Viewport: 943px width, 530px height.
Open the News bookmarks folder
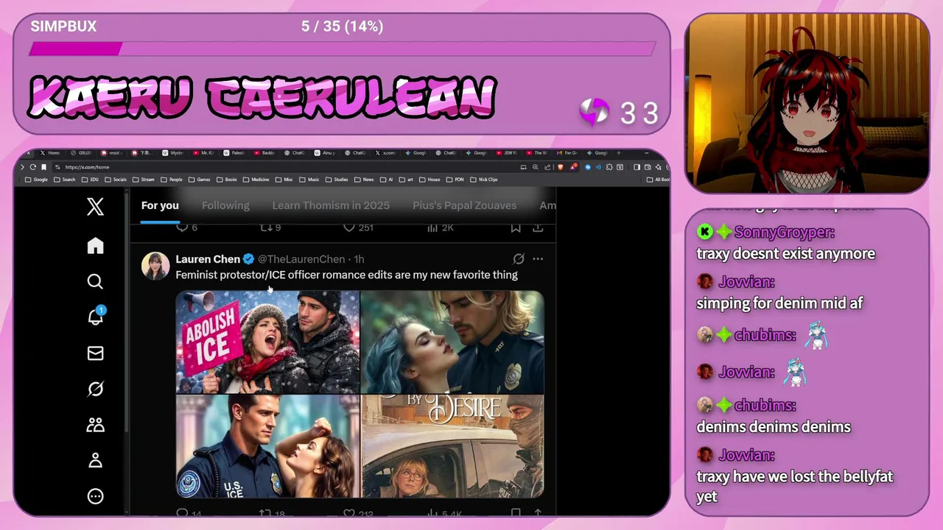click(x=364, y=180)
